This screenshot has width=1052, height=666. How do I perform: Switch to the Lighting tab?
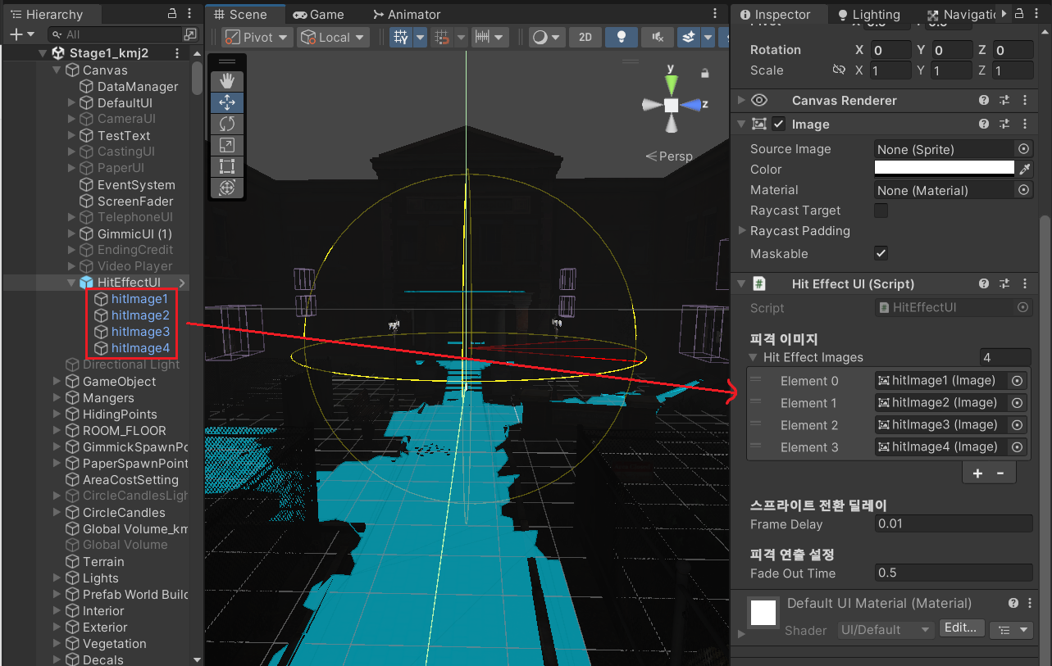(868, 15)
